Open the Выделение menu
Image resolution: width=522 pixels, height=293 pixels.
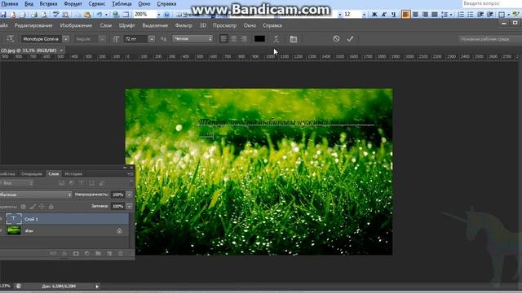click(155, 25)
